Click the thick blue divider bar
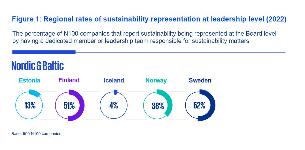The image size is (305, 150). tap(44, 52)
